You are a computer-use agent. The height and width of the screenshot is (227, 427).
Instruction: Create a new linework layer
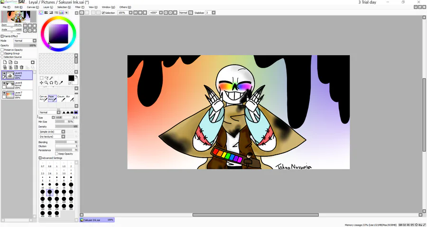[x=10, y=62]
